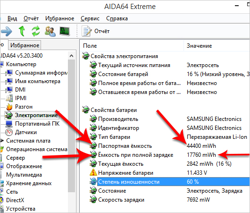Screen dimensions: 250x213
Task: Click the Свойства электропитания group header
Action: tap(124, 56)
